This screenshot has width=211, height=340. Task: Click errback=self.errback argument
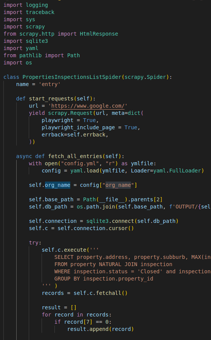(74, 135)
